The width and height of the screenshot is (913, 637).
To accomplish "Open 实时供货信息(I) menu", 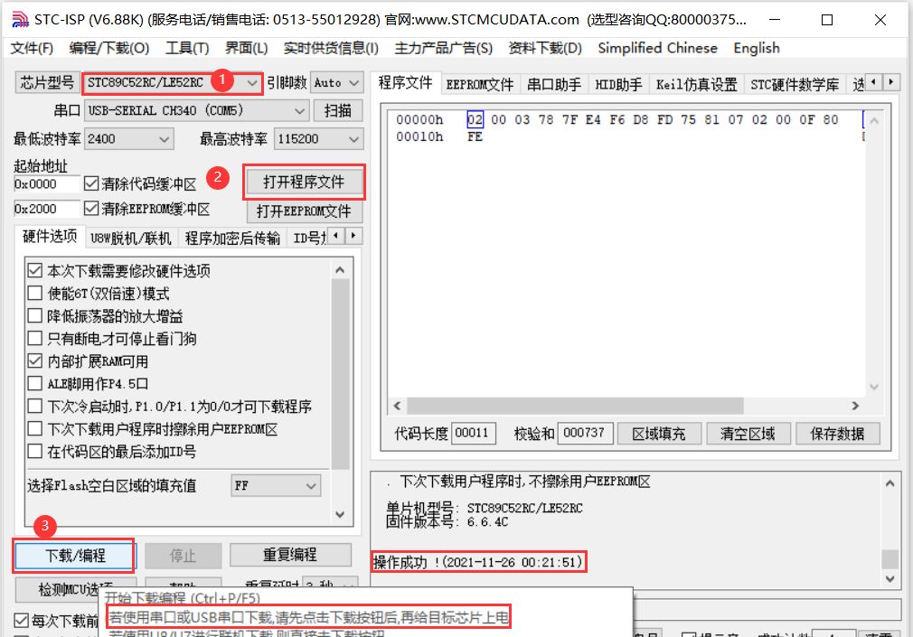I will (x=331, y=48).
